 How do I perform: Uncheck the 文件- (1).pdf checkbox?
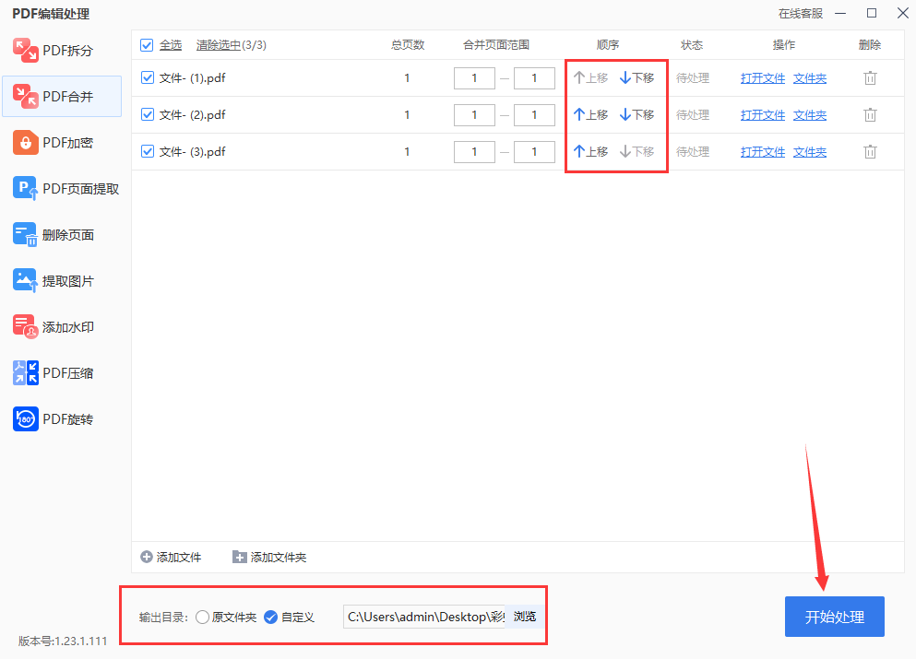tap(148, 77)
